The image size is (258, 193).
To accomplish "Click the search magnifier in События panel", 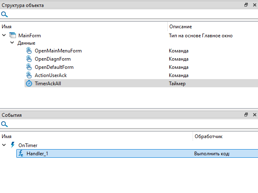I will [x=4, y=124].
